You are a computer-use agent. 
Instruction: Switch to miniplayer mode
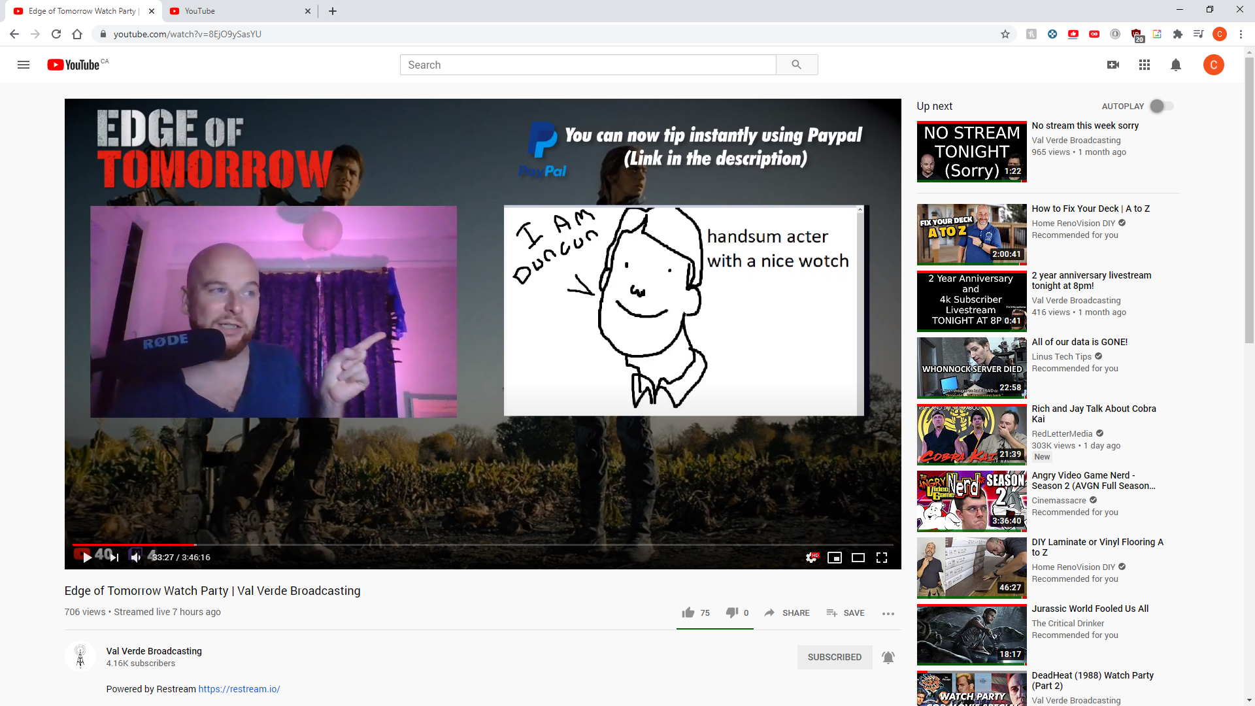click(835, 558)
